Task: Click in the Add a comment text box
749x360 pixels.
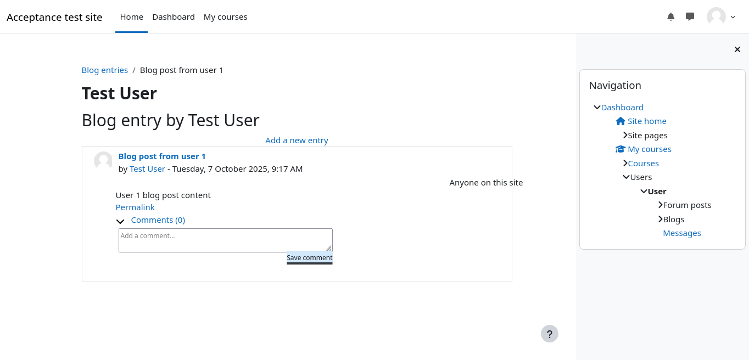Action: pos(225,240)
